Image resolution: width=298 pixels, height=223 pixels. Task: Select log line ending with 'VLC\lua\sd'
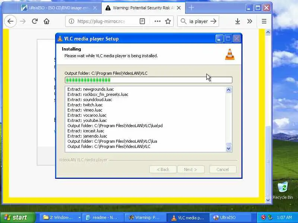(x=115, y=126)
